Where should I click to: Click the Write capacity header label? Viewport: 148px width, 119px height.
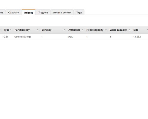(118, 30)
